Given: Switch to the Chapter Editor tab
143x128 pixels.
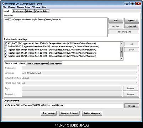Looking at the screenshot, I should point(42,11).
